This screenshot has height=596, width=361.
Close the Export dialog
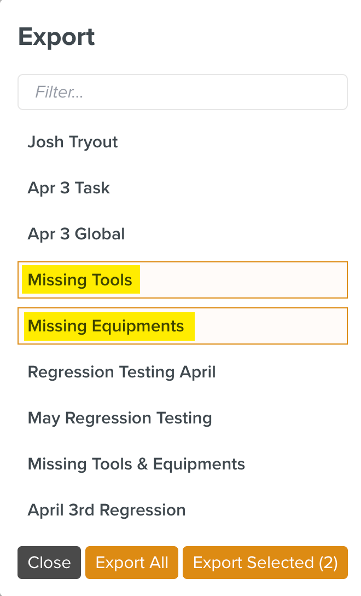(49, 563)
